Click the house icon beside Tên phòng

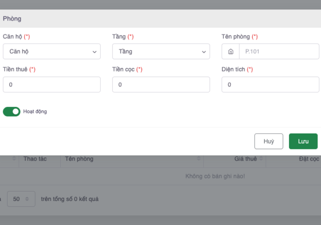[x=230, y=51]
